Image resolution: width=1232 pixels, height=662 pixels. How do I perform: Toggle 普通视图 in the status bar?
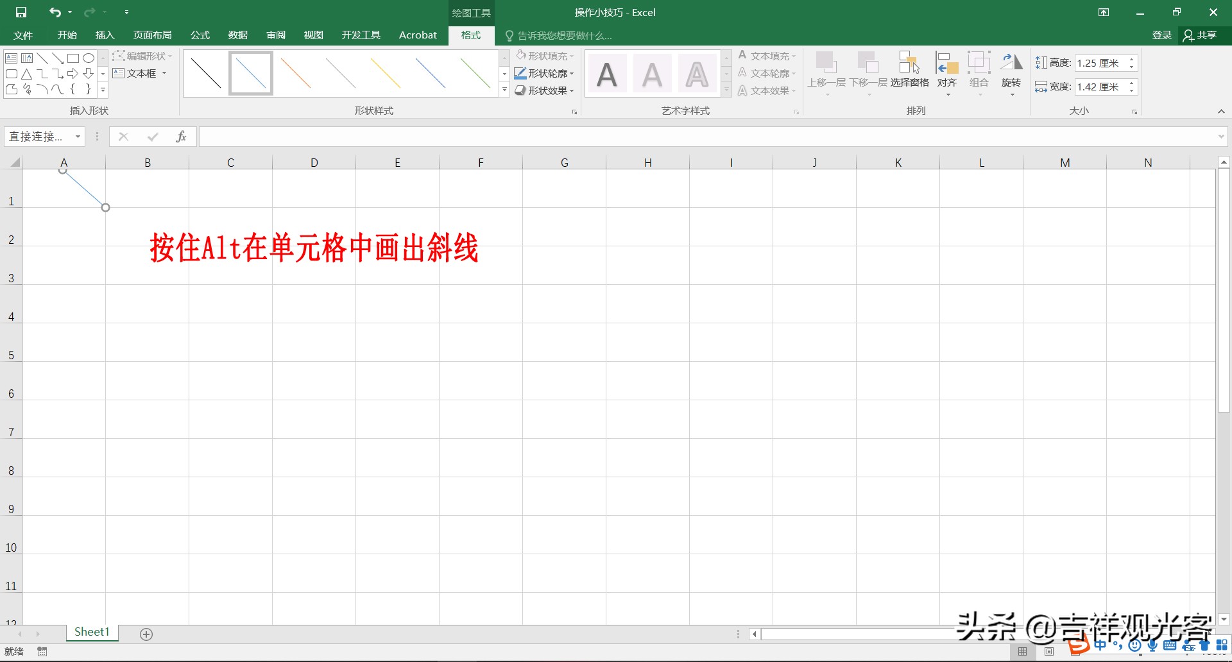click(1023, 651)
